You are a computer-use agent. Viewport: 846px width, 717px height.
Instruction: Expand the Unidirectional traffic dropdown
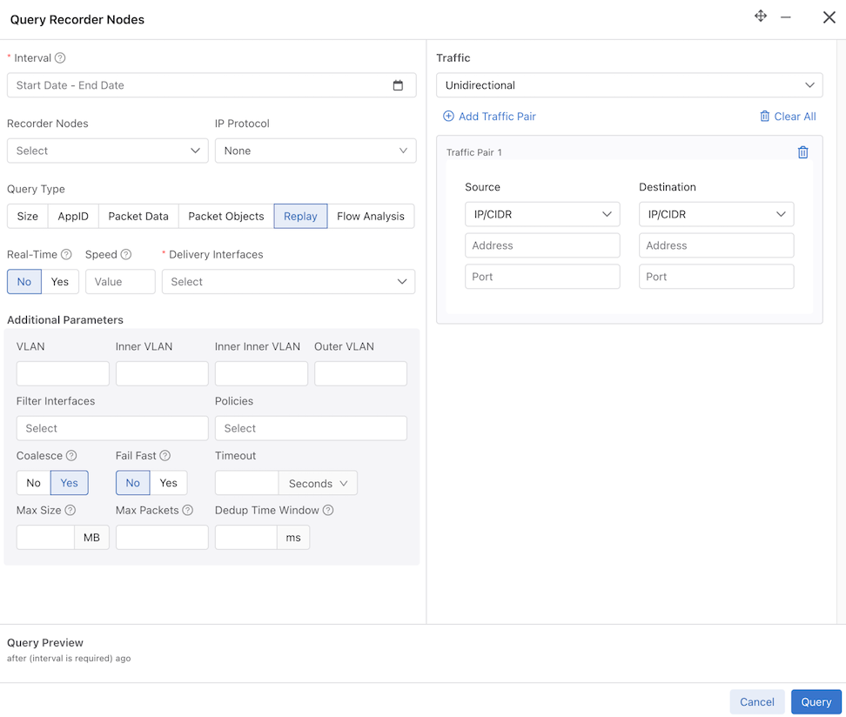[x=629, y=85]
